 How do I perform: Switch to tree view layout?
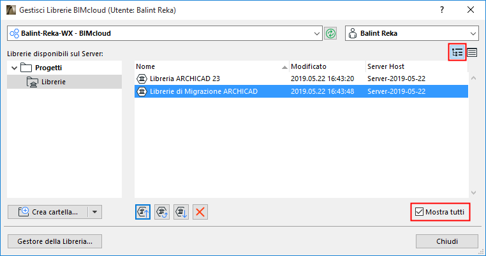coord(457,52)
